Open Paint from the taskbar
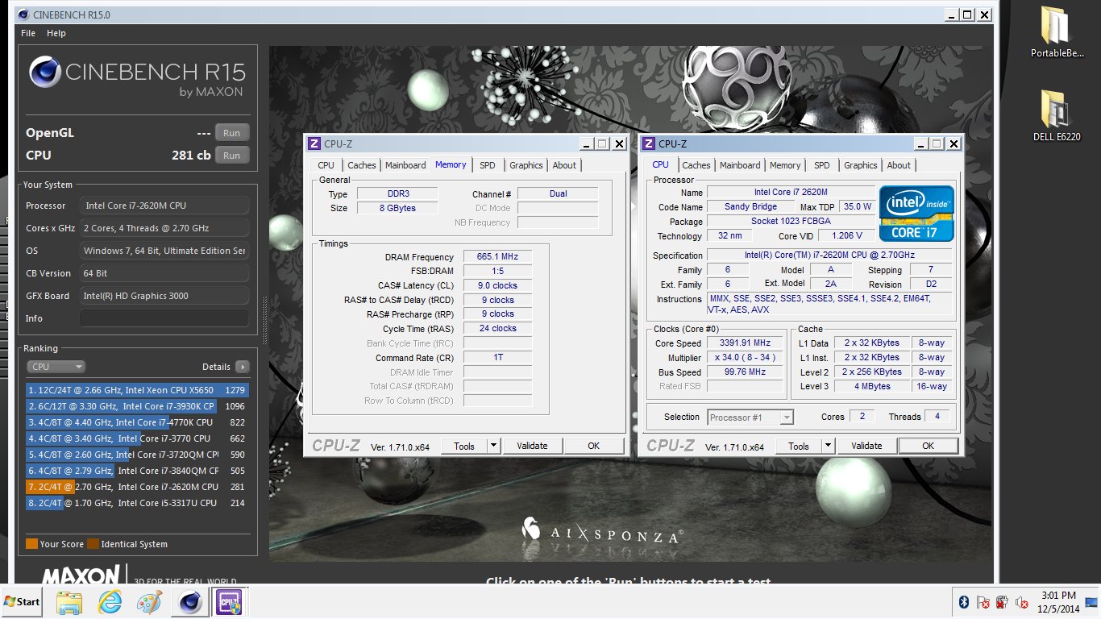The height and width of the screenshot is (619, 1101). [x=149, y=602]
